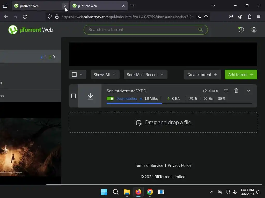Screen dimensions: 265x198
Task: Click the µTorrent Web logo
Action: tap(31, 30)
